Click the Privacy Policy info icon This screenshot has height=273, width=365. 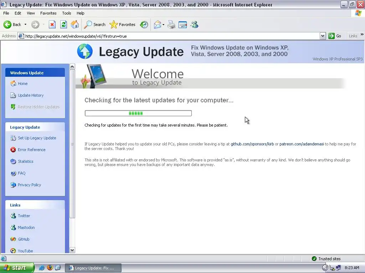[13, 185]
